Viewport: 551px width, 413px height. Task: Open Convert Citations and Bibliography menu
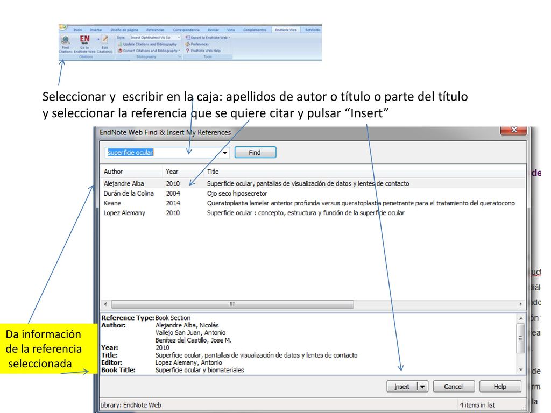coord(149,51)
